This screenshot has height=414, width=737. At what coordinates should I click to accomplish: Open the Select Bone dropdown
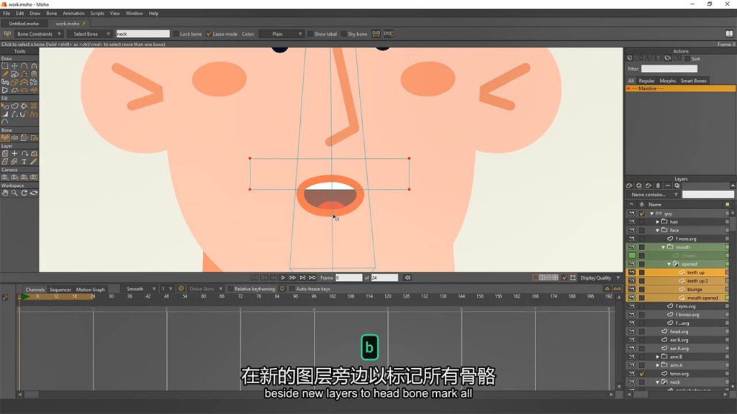[x=89, y=34]
